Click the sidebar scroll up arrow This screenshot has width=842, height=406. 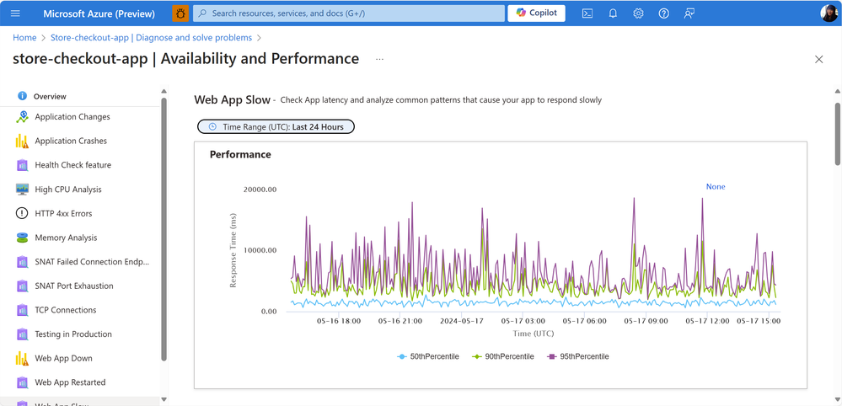coord(164,91)
